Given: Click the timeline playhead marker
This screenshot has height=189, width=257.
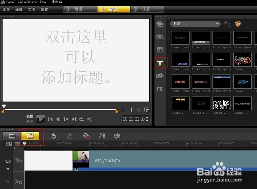Looking at the screenshot, I should (24, 143).
